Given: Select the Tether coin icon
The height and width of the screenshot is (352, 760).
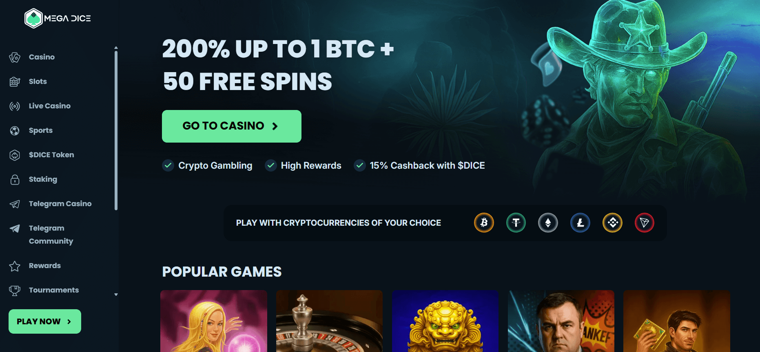Looking at the screenshot, I should coord(516,223).
